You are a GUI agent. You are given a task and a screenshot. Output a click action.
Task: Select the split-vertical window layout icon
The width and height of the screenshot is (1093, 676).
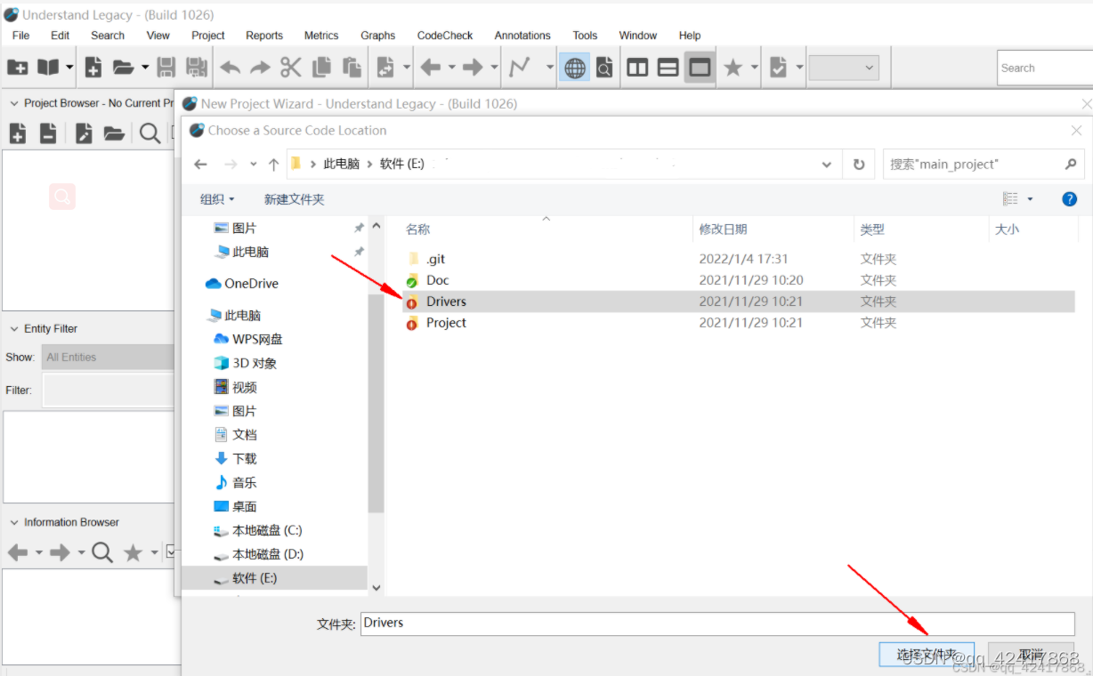pyautogui.click(x=637, y=68)
